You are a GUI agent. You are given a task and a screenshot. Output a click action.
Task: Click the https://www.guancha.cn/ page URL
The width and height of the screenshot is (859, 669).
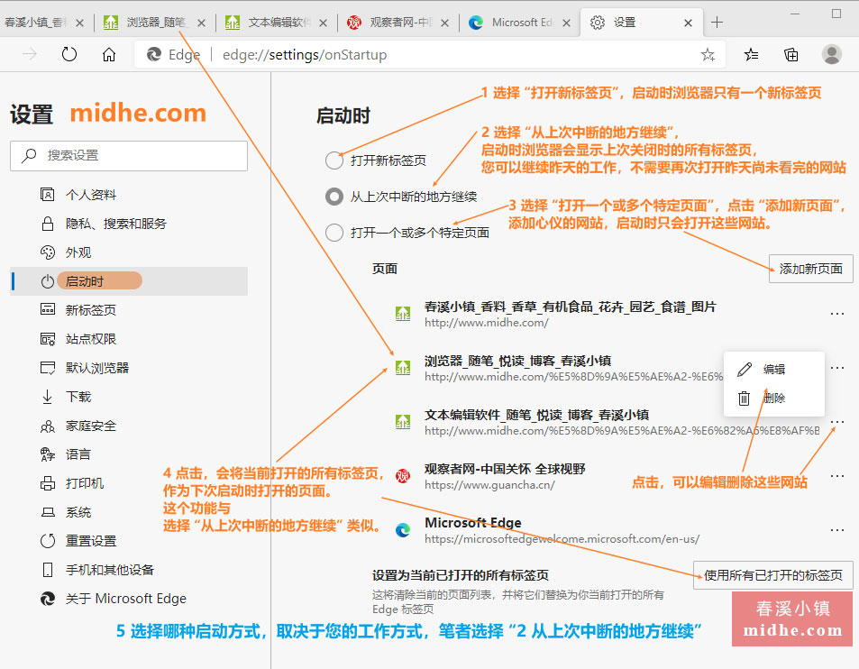pyautogui.click(x=489, y=485)
